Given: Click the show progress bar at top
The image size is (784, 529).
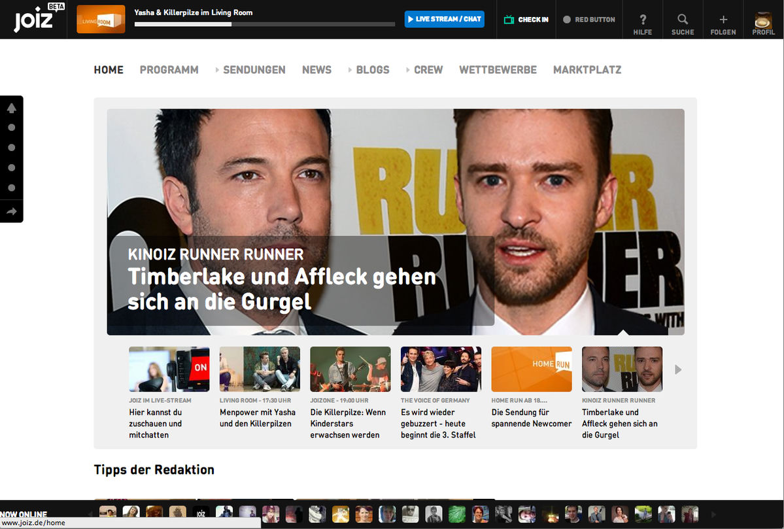Looking at the screenshot, I should [264, 24].
